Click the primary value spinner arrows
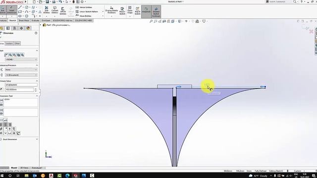Image resolution: width=317 pixels, height=178 pixels. pyautogui.click(x=36, y=89)
